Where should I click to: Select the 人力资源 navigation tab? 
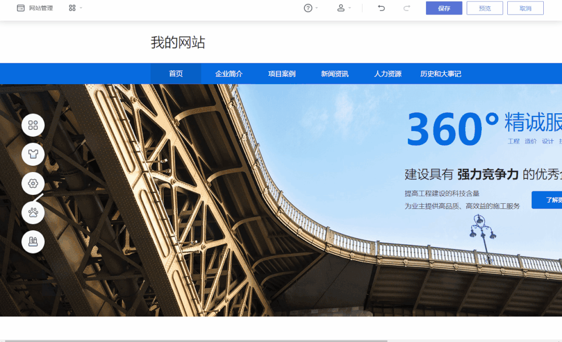(388, 73)
